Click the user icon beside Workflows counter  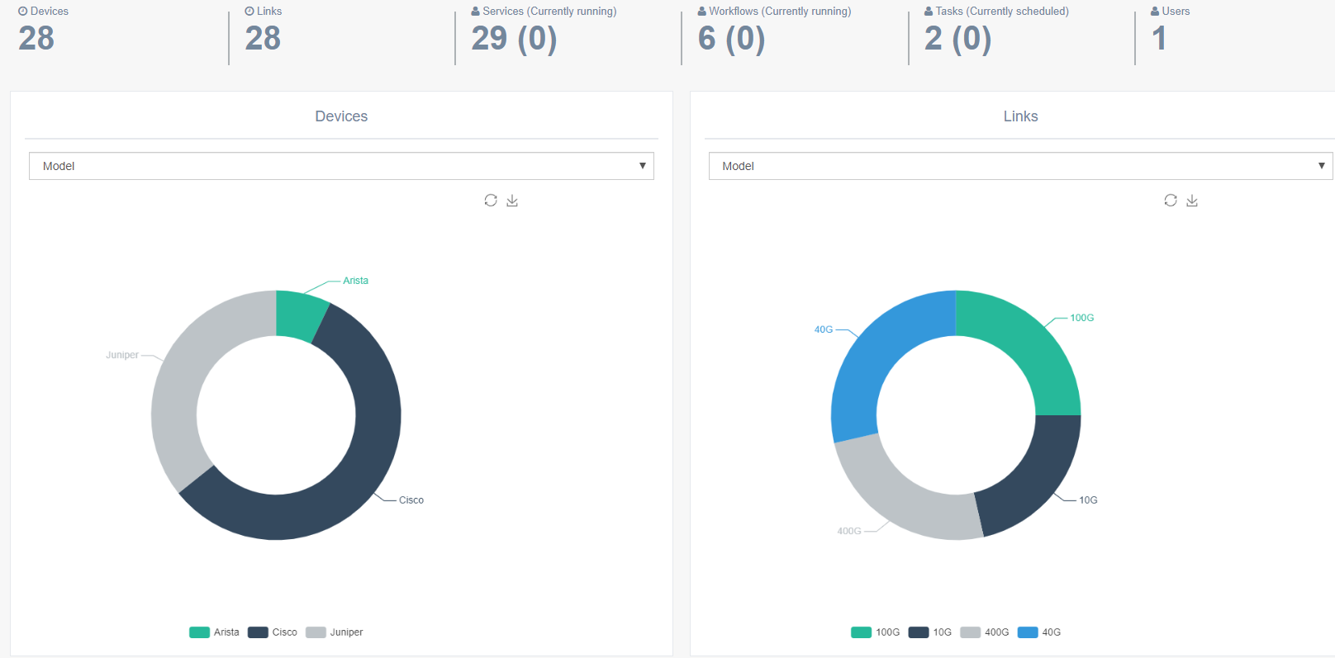702,12
